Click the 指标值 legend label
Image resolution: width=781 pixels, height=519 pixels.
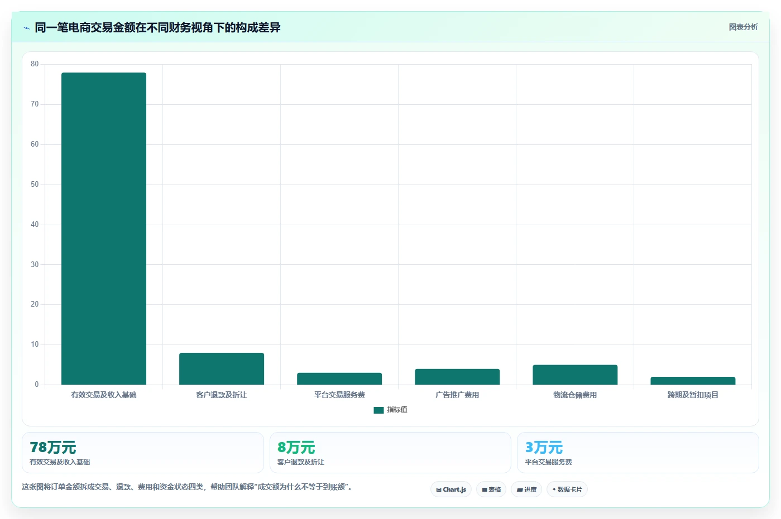pos(397,410)
